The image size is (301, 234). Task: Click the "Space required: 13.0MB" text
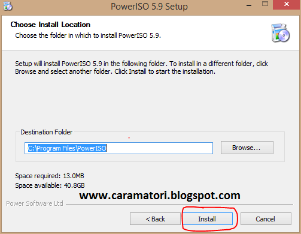(50, 176)
